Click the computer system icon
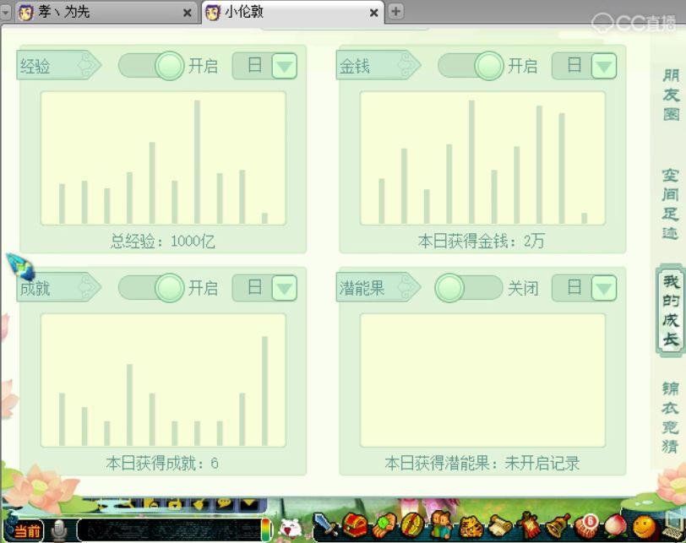The image size is (686, 543). 674,526
